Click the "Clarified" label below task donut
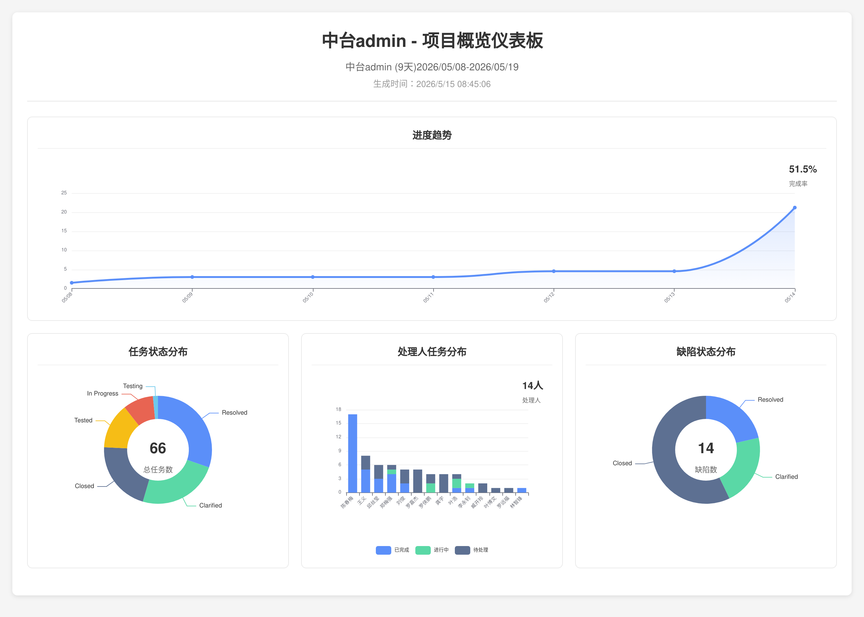 click(x=210, y=505)
